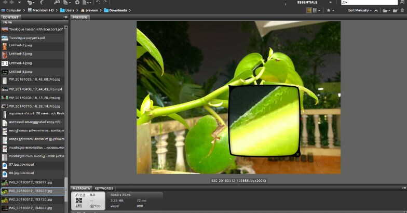Rotate image 90° counterclockwise
The image size is (407, 213).
tap(98, 2)
